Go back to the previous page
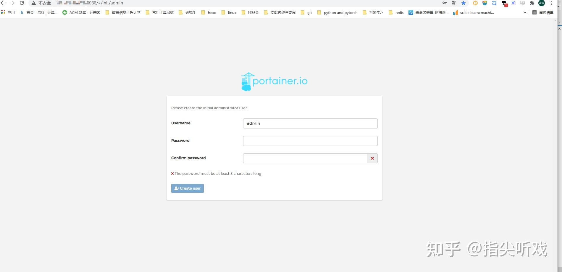 coord(3,3)
